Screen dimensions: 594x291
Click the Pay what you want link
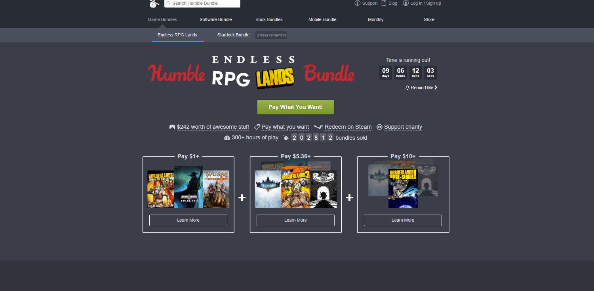(285, 127)
